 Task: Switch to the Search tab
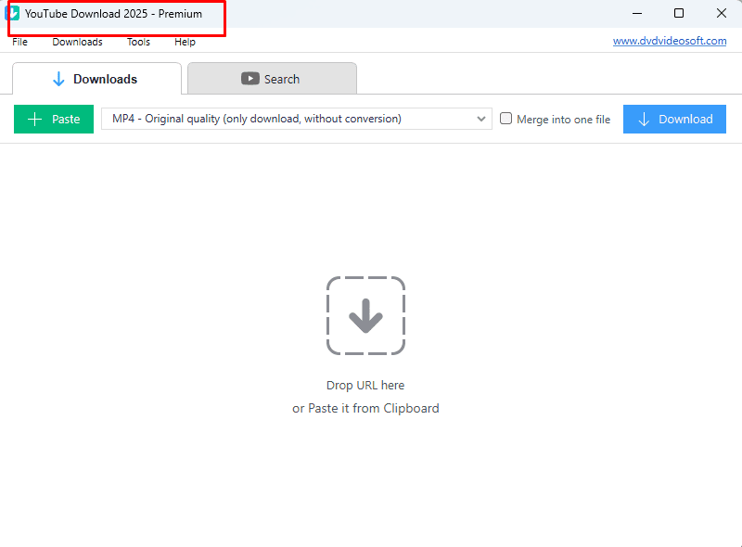272,79
